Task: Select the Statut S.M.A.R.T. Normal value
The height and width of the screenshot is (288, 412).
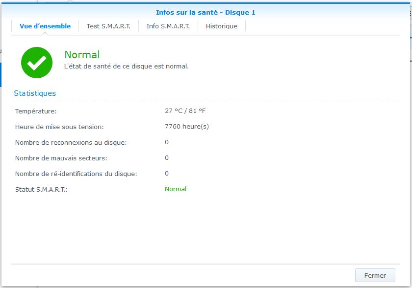Action: [x=176, y=189]
